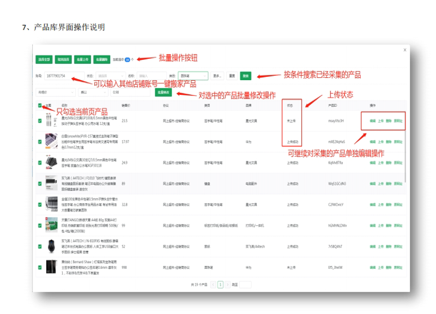Uncheck the A4TECH F1010 keyboard product row
The width and height of the screenshot is (436, 314).
pyautogui.click(x=40, y=184)
